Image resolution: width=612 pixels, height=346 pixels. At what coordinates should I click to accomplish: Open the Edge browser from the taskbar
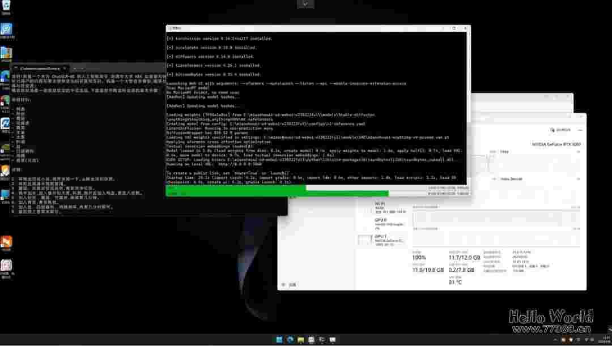click(x=290, y=340)
